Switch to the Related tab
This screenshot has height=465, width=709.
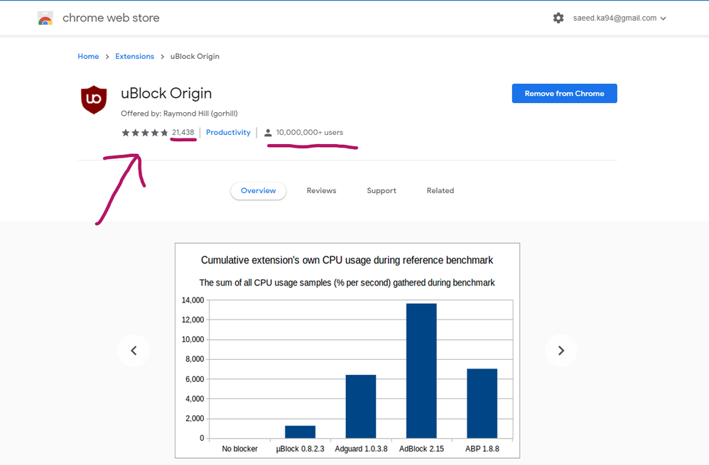[x=440, y=191]
